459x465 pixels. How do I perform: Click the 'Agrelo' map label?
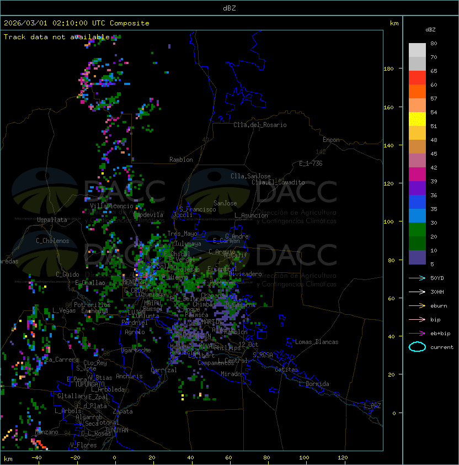135,332
